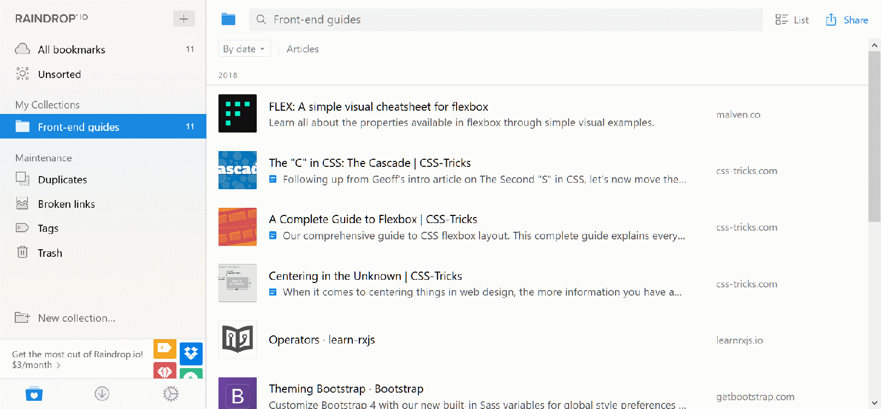881x409 pixels.
Task: Open Theming Bootstrap bookmark title
Action: [346, 389]
